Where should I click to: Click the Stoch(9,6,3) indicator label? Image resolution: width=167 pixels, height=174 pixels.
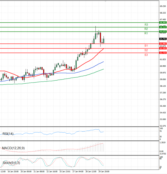11,163
